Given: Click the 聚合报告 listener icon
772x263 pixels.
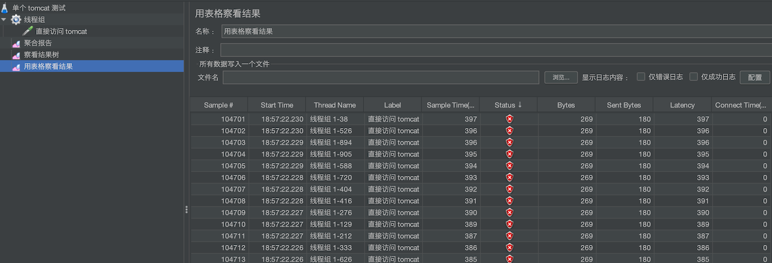Looking at the screenshot, I should tap(16, 43).
